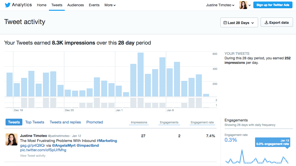Viewport: 296px width, 166px height.
Task: Expand the More navigation dropdown
Action: pos(110,5)
